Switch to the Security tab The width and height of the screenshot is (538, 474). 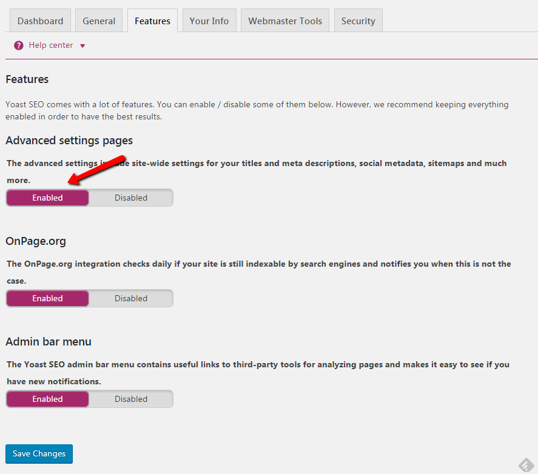358,21
